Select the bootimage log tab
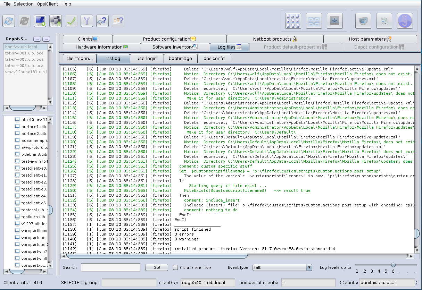The height and width of the screenshot is (290, 422). 180,59
